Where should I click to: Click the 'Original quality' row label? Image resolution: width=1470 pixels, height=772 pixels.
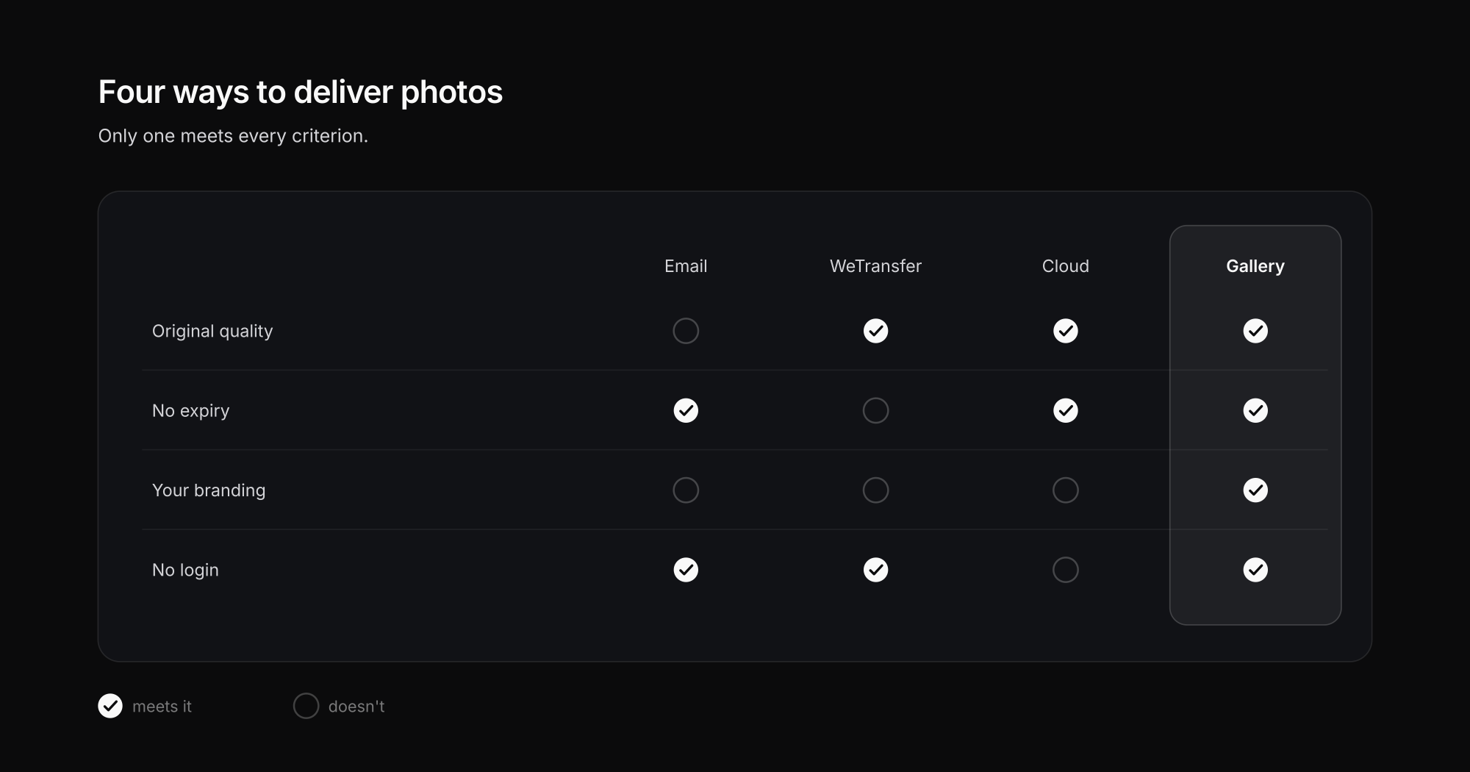(212, 332)
